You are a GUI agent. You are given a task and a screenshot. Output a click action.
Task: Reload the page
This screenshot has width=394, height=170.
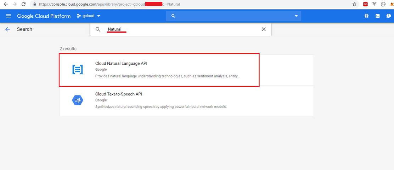pos(23,4)
